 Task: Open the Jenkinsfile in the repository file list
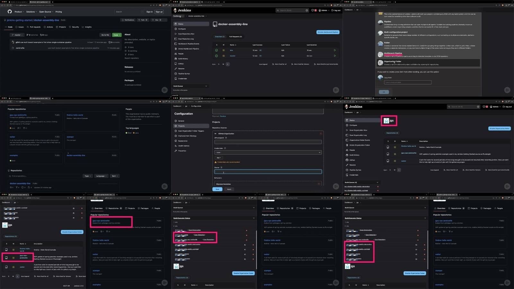pos(20,48)
